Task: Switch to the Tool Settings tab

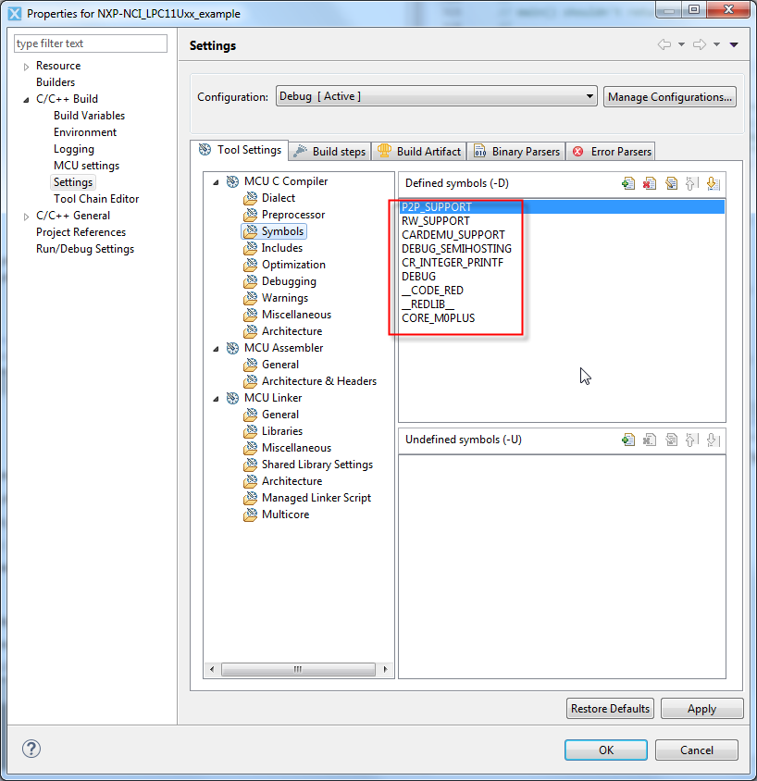Action: pyautogui.click(x=240, y=150)
